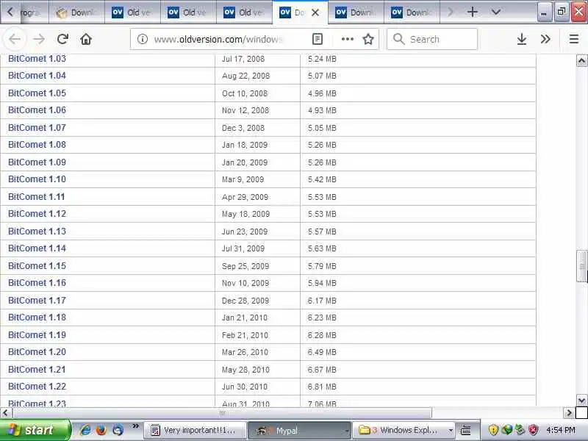
Task: Open the Windows Start menu
Action: 35,430
